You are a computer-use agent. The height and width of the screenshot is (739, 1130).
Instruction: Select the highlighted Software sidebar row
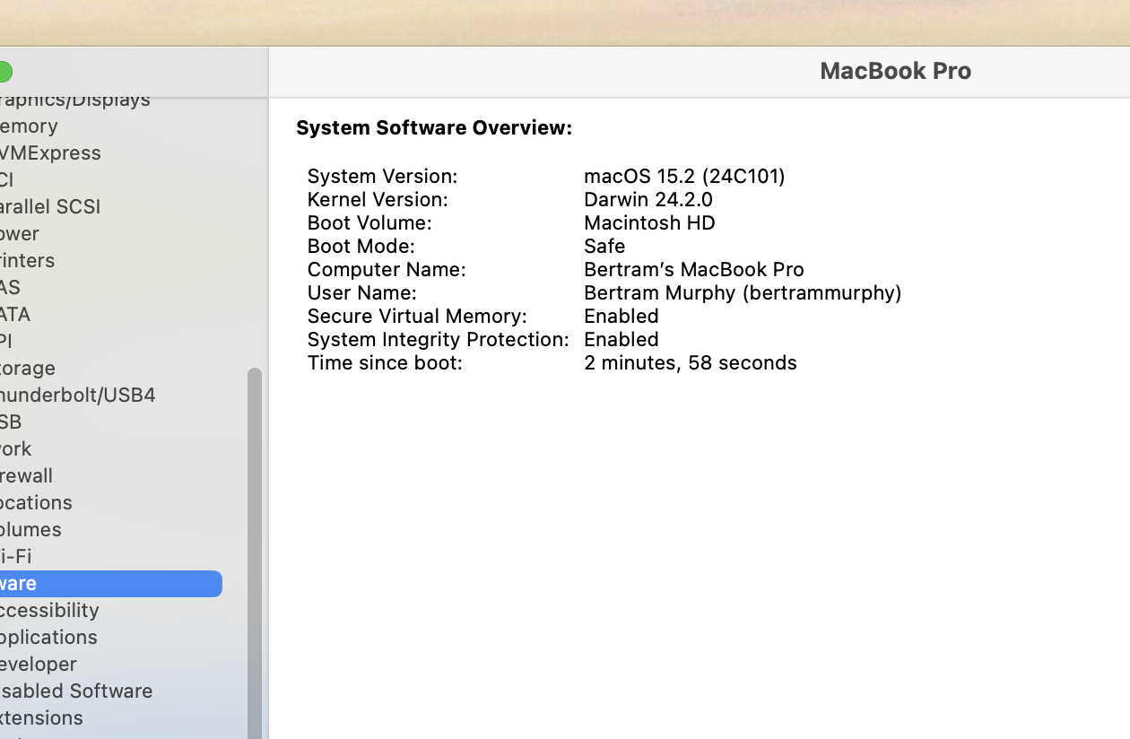[111, 583]
